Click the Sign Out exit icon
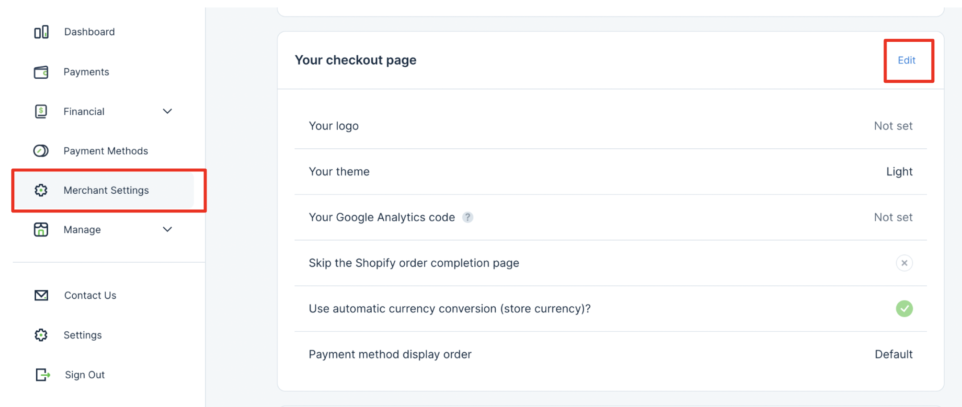 pyautogui.click(x=43, y=375)
